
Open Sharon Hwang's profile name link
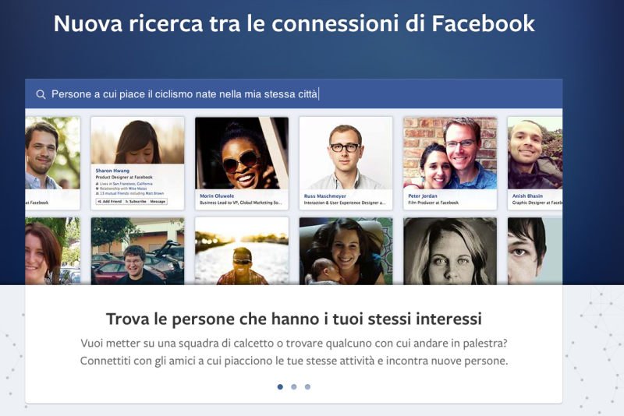coord(112,170)
